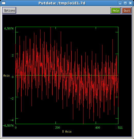Click the y-axis tick label -2
This screenshot has height=139, width=134.
(x=12, y=98)
